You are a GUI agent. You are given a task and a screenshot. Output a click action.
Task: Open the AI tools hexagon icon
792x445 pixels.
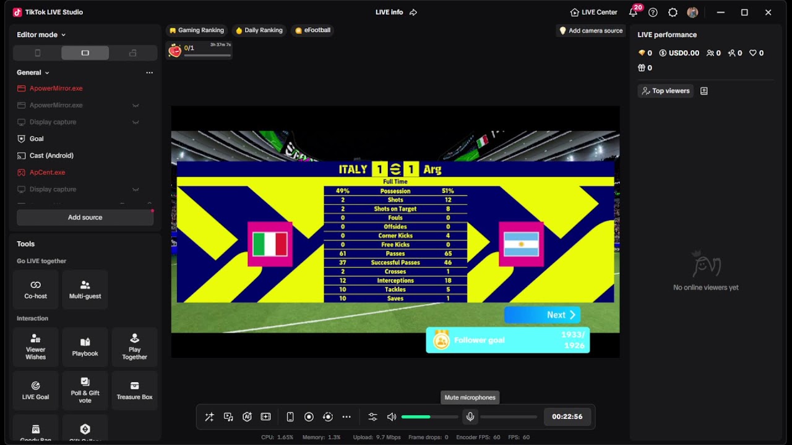click(247, 417)
